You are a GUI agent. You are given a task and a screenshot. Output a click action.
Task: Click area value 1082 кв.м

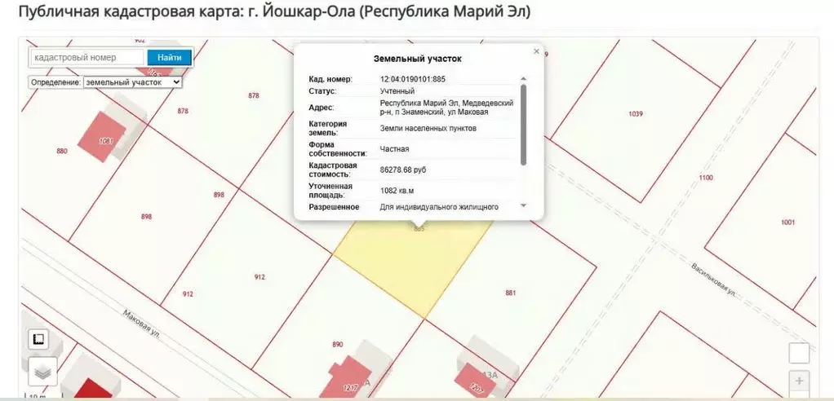click(397, 191)
